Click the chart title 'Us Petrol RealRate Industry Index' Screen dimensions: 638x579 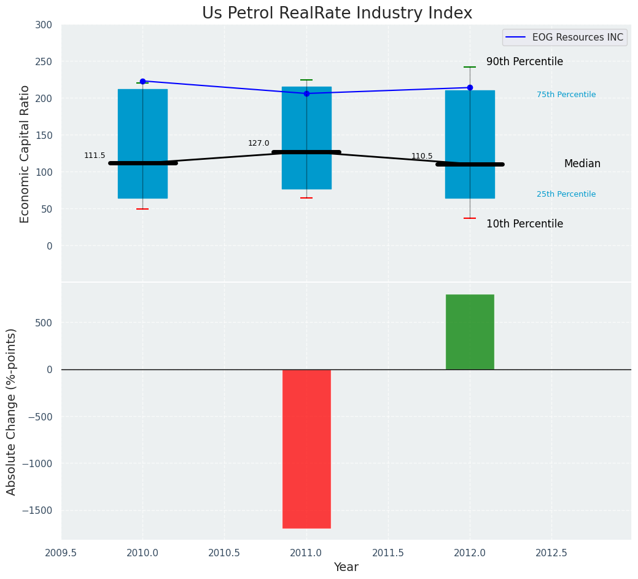point(337,14)
